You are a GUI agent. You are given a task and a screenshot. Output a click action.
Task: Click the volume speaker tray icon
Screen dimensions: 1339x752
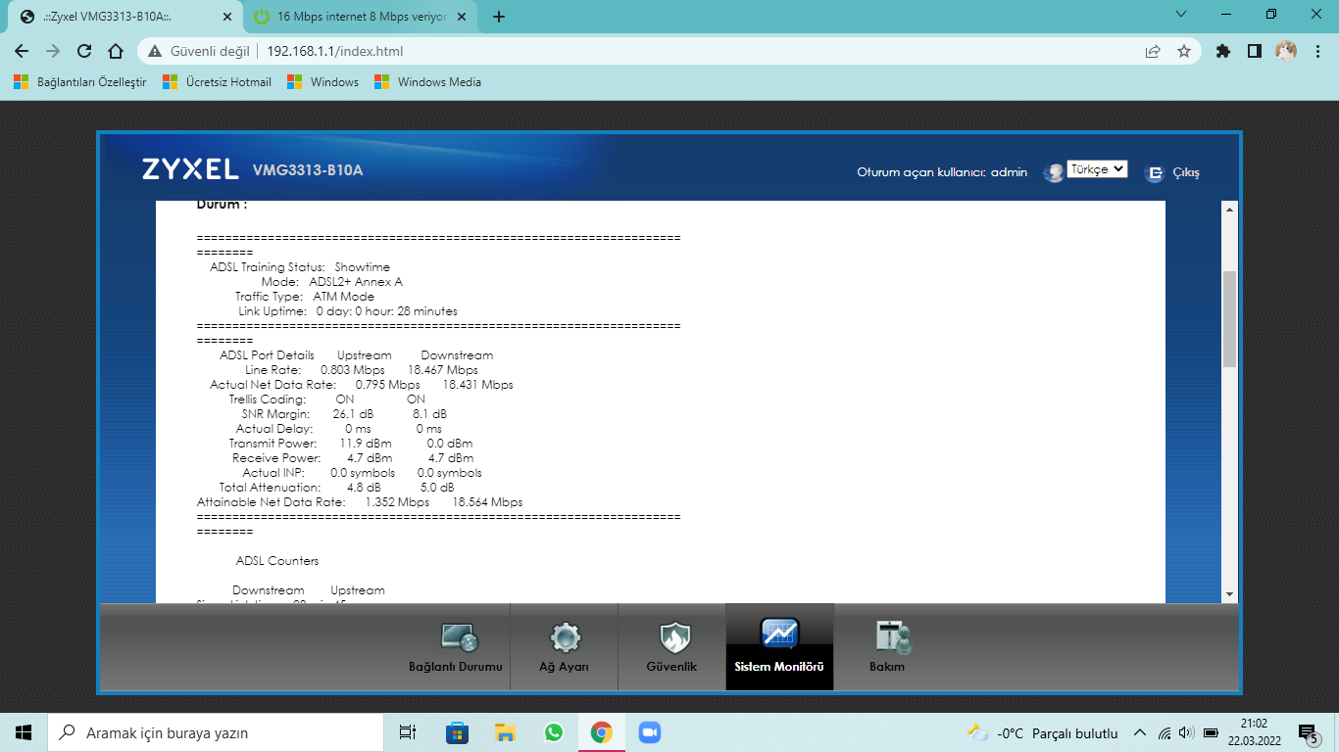(1186, 732)
